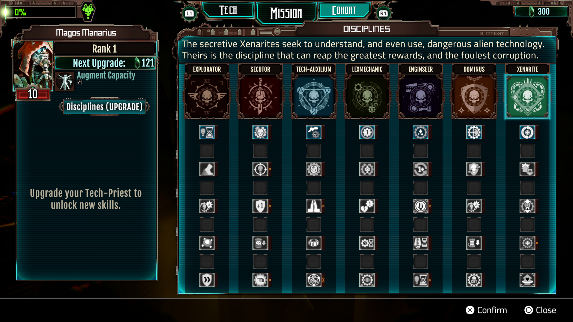Click the Disciplines (UPGRADE) button
The height and width of the screenshot is (322, 573).
point(104,107)
